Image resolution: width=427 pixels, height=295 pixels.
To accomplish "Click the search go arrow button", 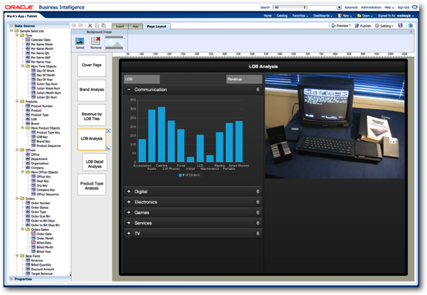I will (x=339, y=7).
